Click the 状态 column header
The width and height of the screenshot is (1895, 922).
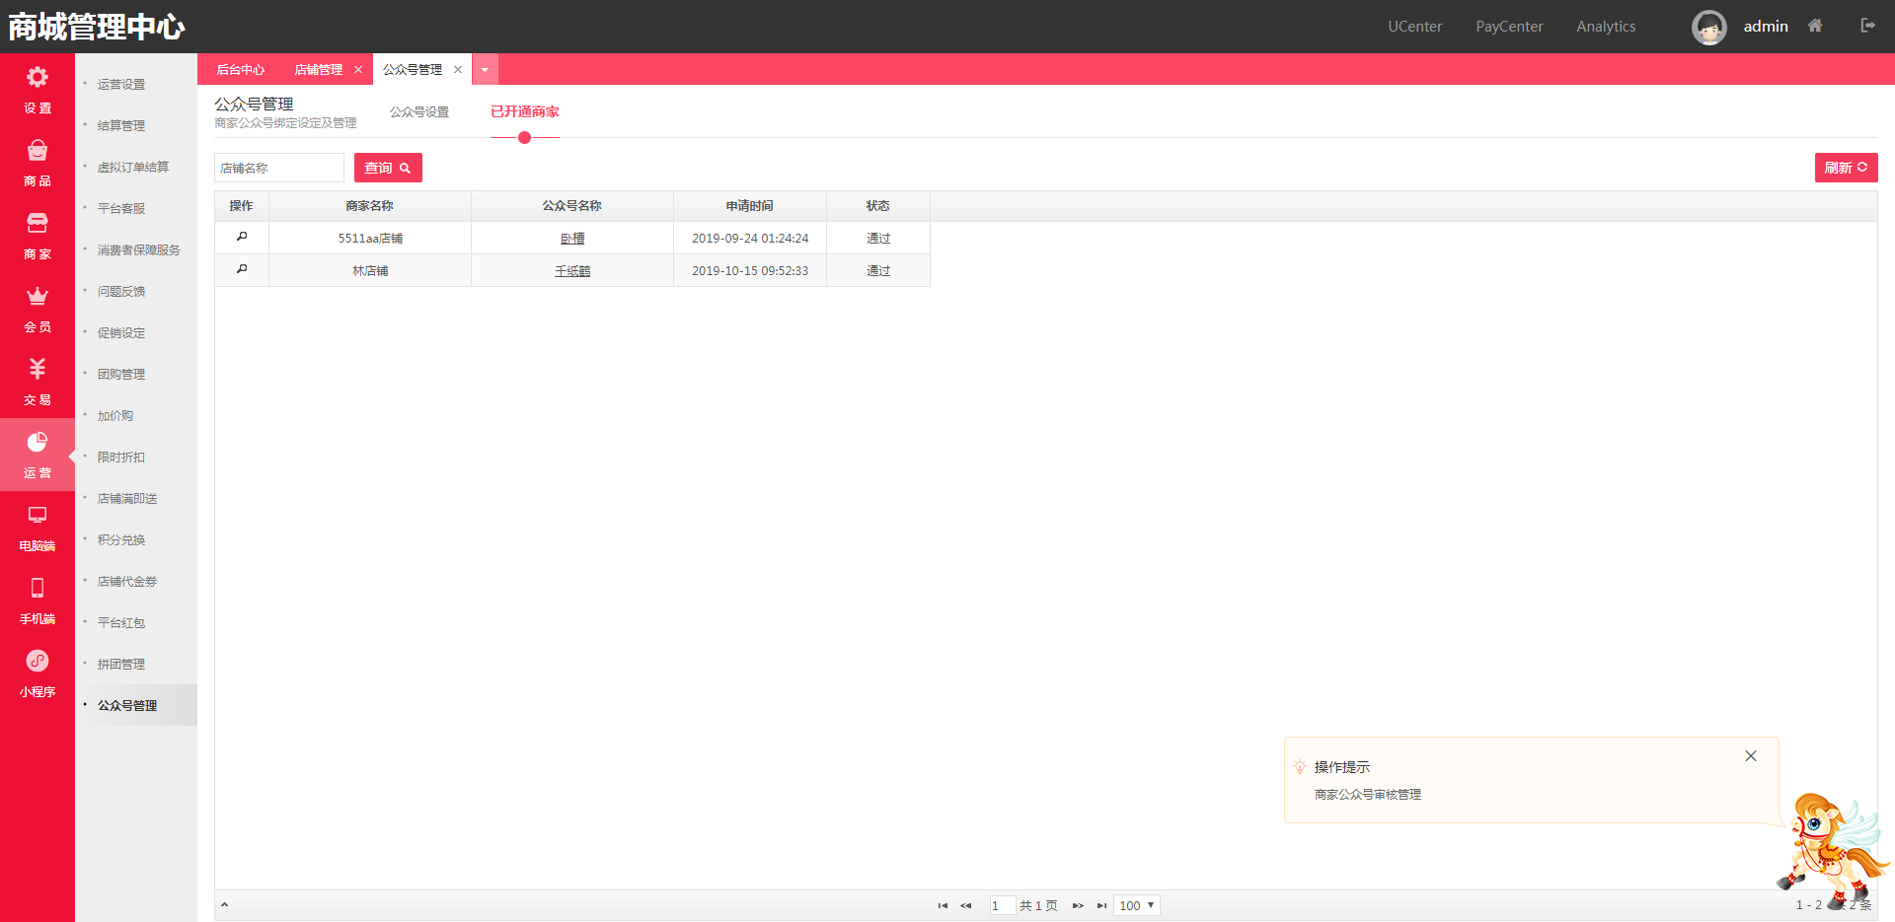click(878, 205)
